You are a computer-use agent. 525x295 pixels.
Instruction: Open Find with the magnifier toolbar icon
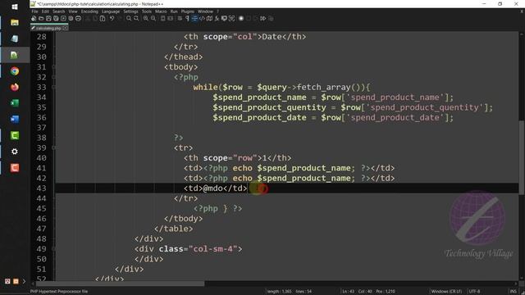129,18
